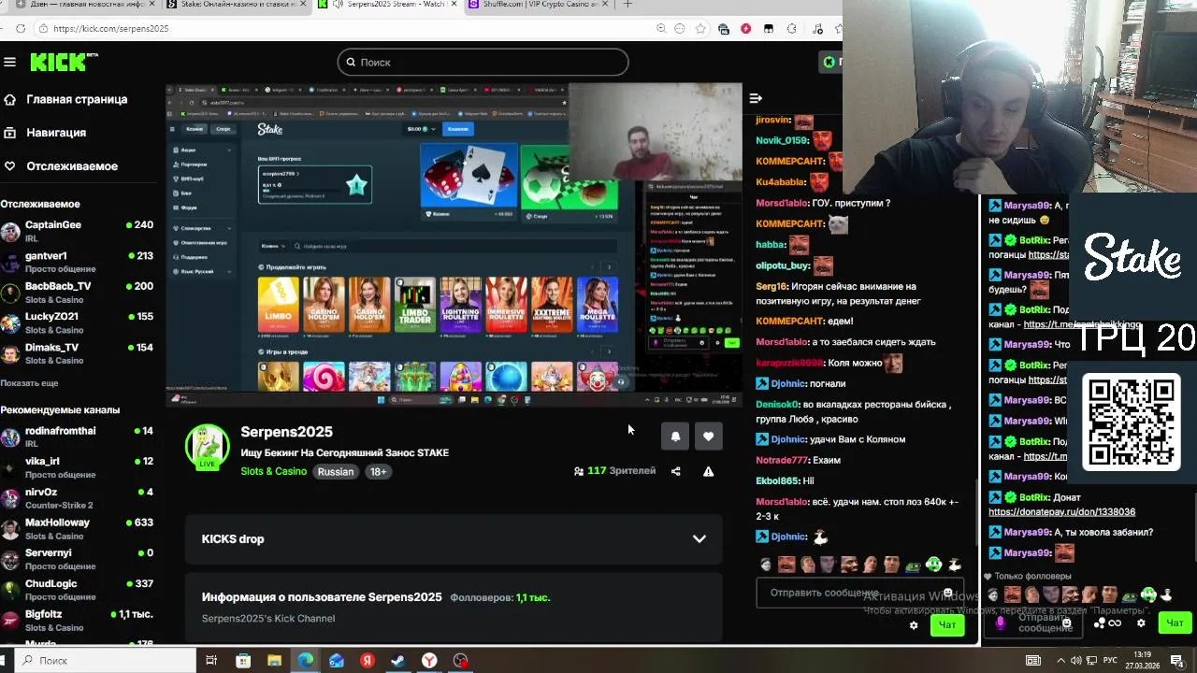Open recommended channel Servernyi
This screenshot has height=673, width=1197.
click(77, 559)
